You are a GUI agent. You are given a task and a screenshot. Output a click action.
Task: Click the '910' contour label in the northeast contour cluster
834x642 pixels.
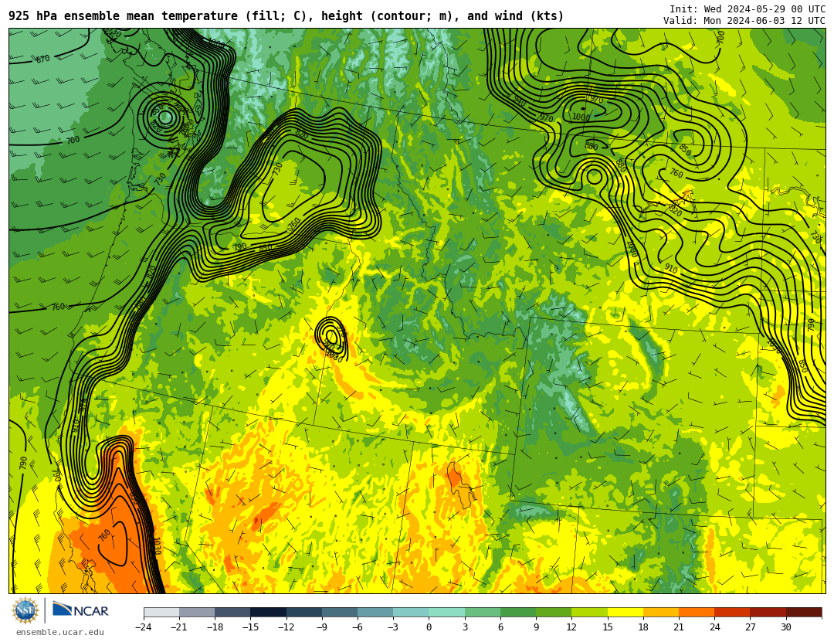coord(671,269)
